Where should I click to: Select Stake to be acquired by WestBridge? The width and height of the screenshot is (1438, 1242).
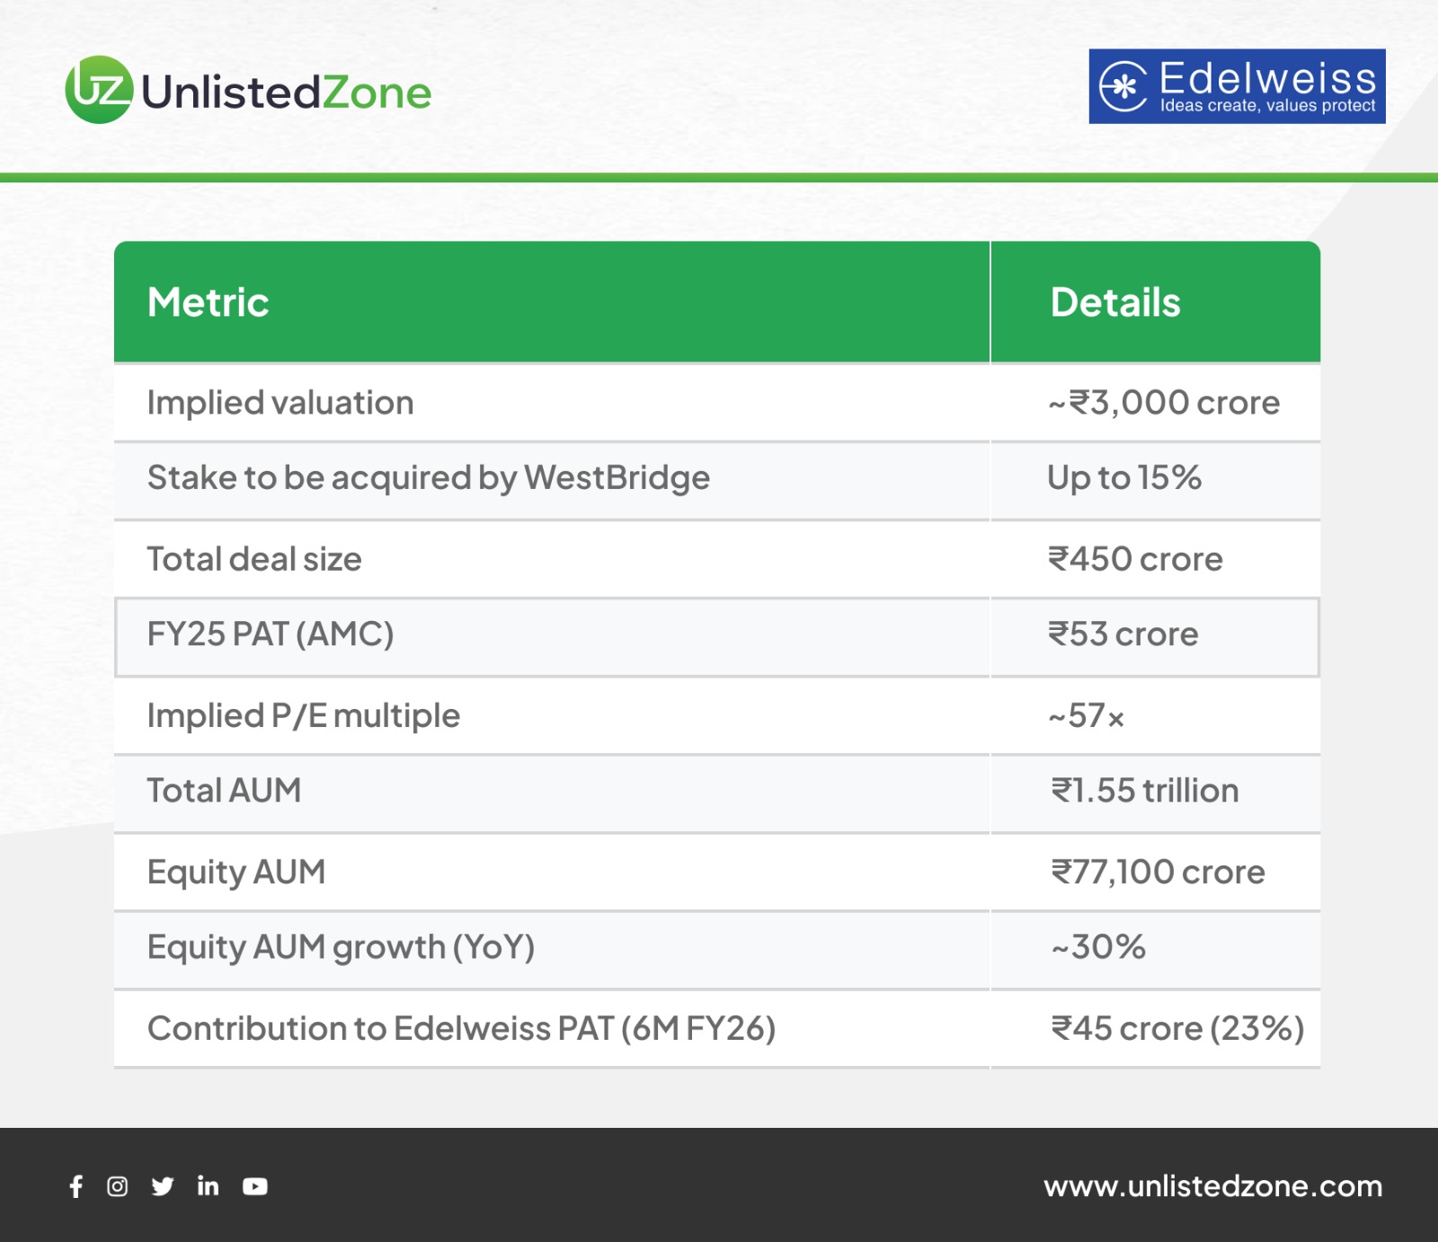[429, 478]
